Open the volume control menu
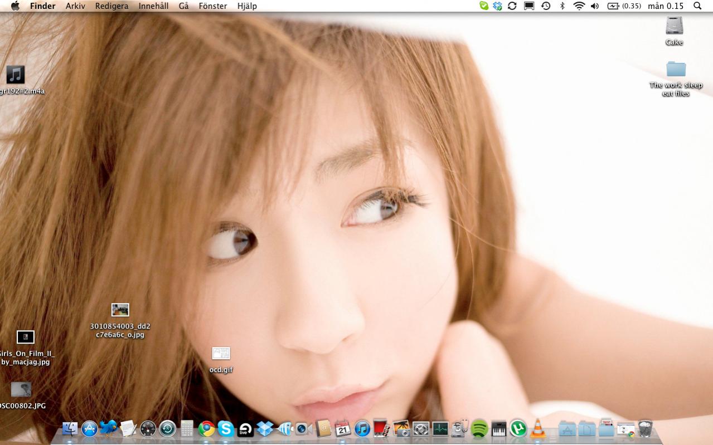 coord(595,6)
